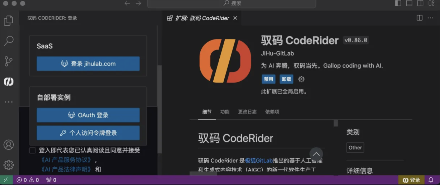This screenshot has height=185, width=440.
Task: Click the 卸载 button
Action: click(286, 79)
